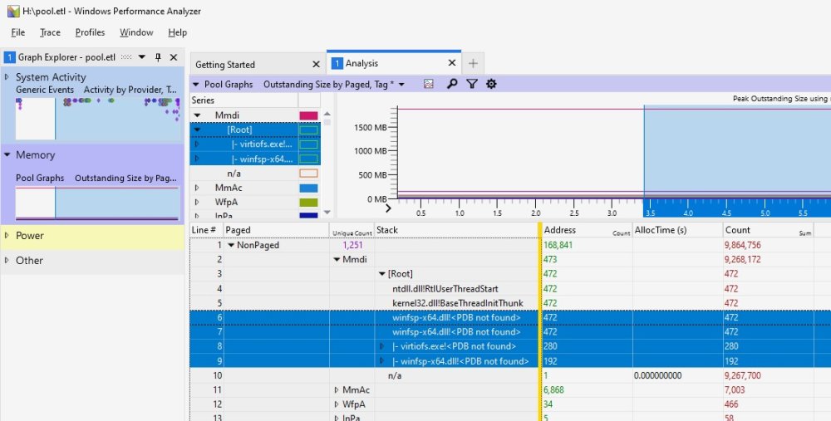
Task: Click the Windows Performance Analyzer title icon
Action: 13,11
